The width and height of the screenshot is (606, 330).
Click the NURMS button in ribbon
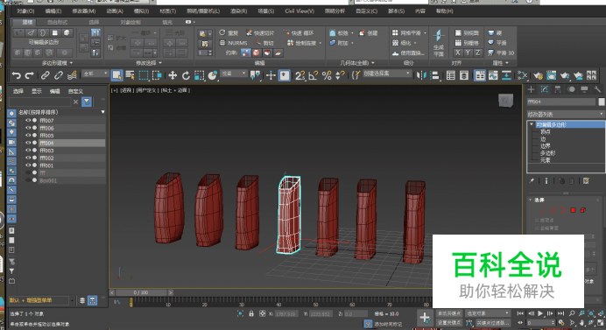tap(233, 43)
